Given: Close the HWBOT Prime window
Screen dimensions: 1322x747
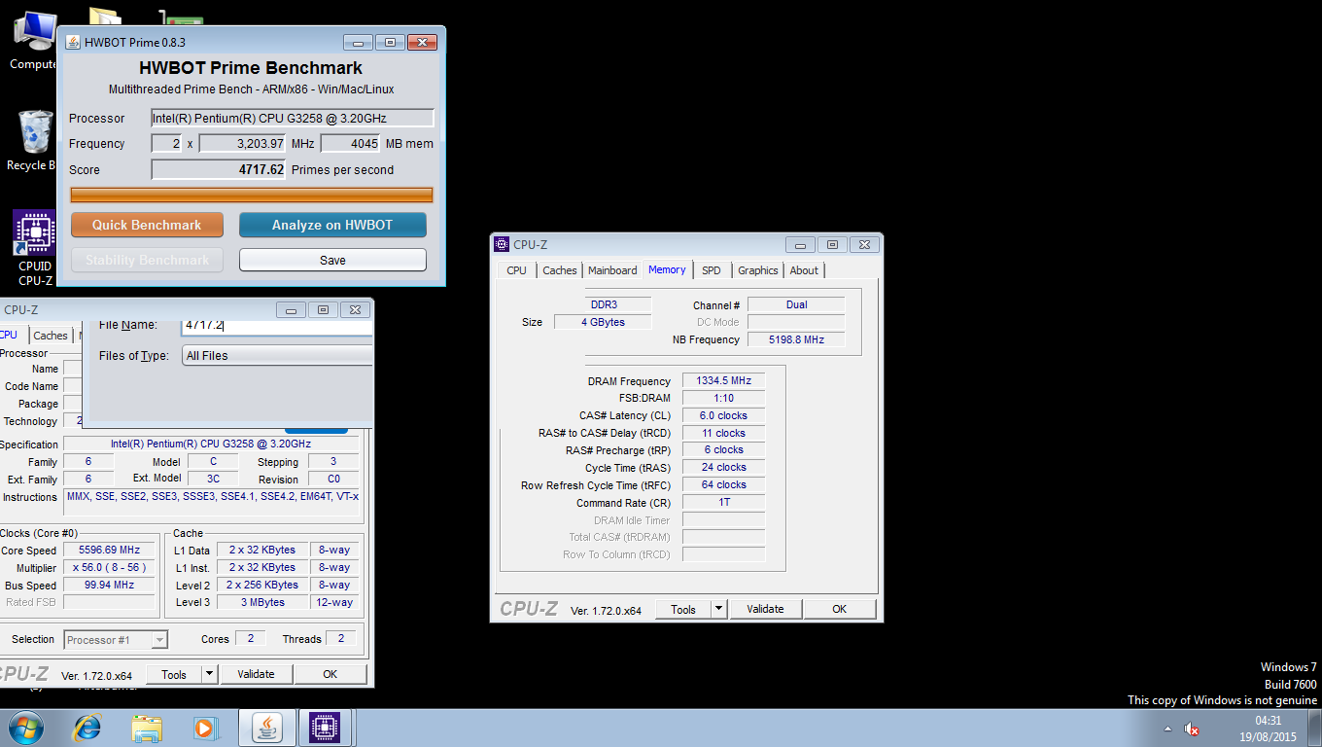Looking at the screenshot, I should [422, 43].
